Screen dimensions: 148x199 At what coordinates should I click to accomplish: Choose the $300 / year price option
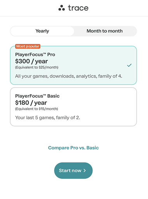pos(31,61)
